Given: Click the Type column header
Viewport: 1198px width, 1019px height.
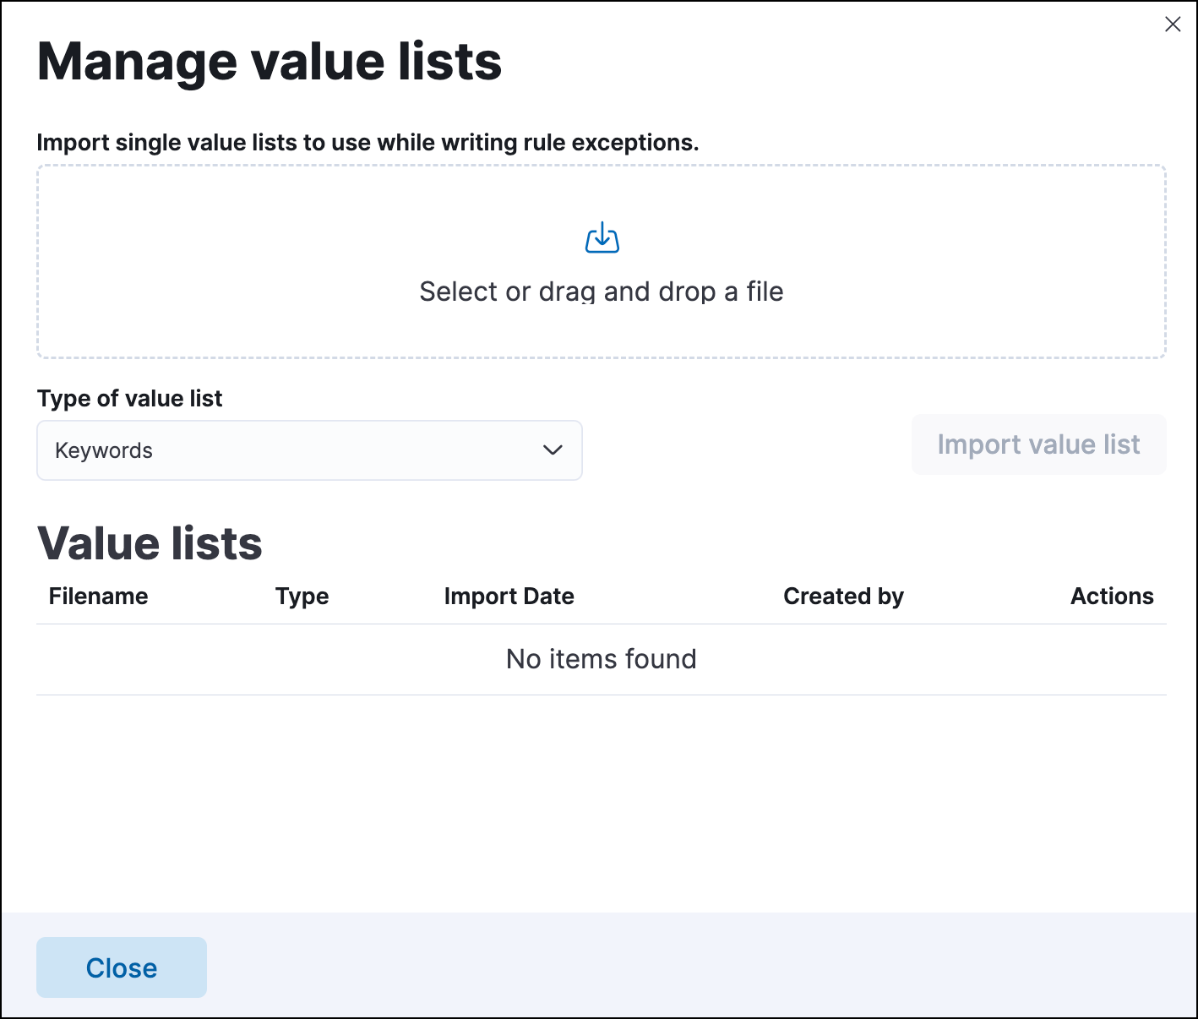Looking at the screenshot, I should 302,596.
